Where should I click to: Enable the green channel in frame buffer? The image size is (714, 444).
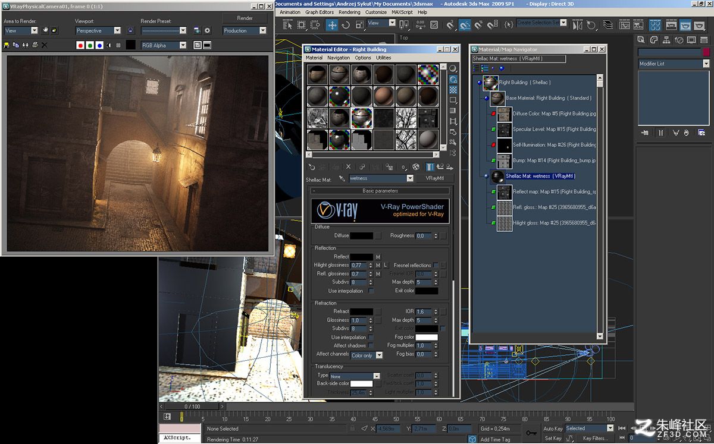(90, 45)
